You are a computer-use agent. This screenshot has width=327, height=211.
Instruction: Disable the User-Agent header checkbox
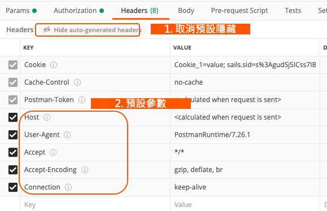click(13, 135)
